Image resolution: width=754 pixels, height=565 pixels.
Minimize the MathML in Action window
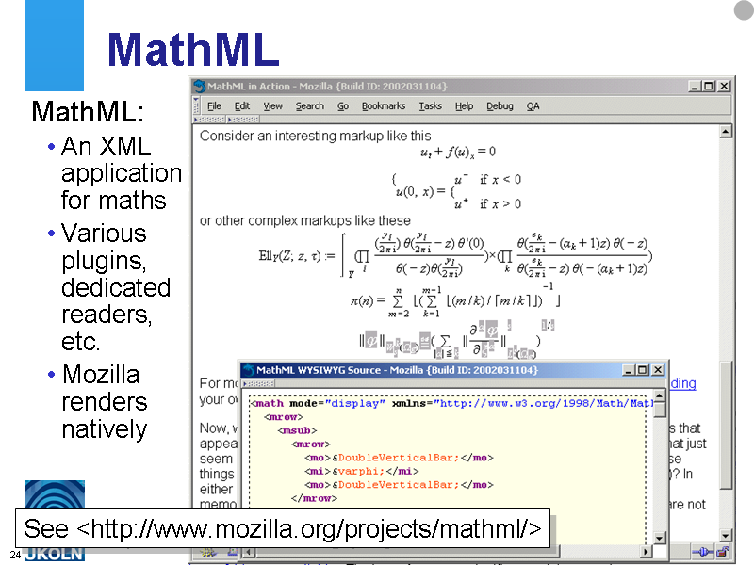(694, 86)
